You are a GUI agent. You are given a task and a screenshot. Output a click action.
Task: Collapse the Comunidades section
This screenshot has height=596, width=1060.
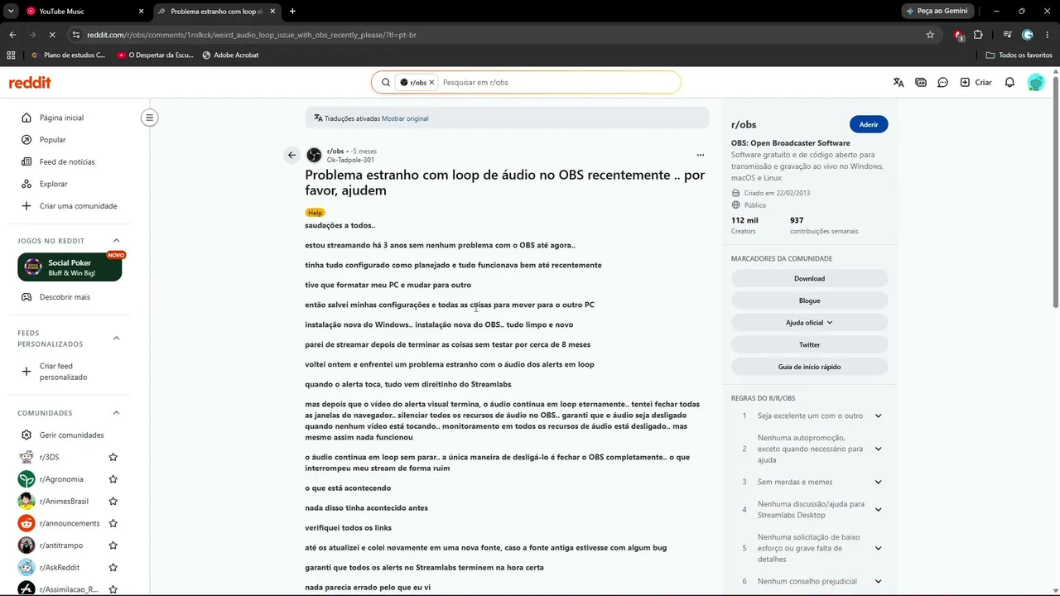[x=116, y=413]
